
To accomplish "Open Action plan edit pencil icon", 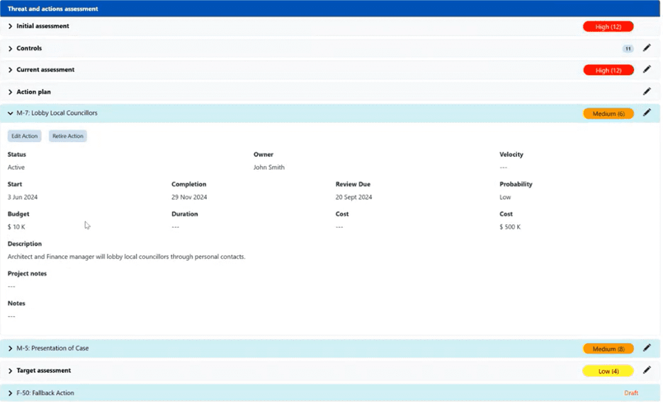I will pos(646,92).
